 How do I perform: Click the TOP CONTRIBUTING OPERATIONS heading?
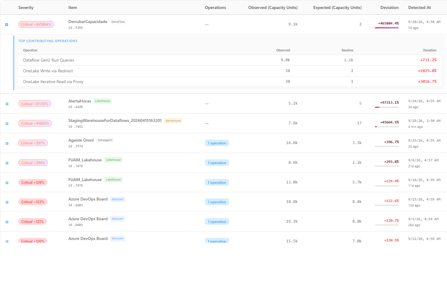(48, 41)
